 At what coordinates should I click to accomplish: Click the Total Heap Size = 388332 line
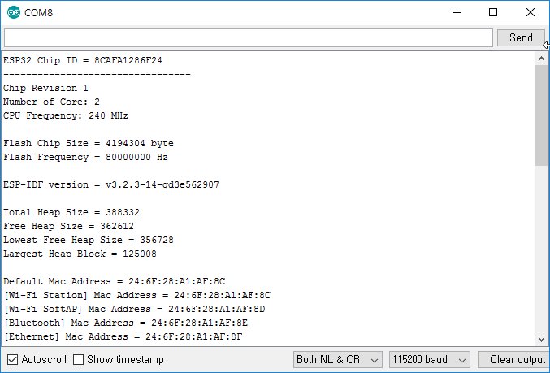coord(71,212)
